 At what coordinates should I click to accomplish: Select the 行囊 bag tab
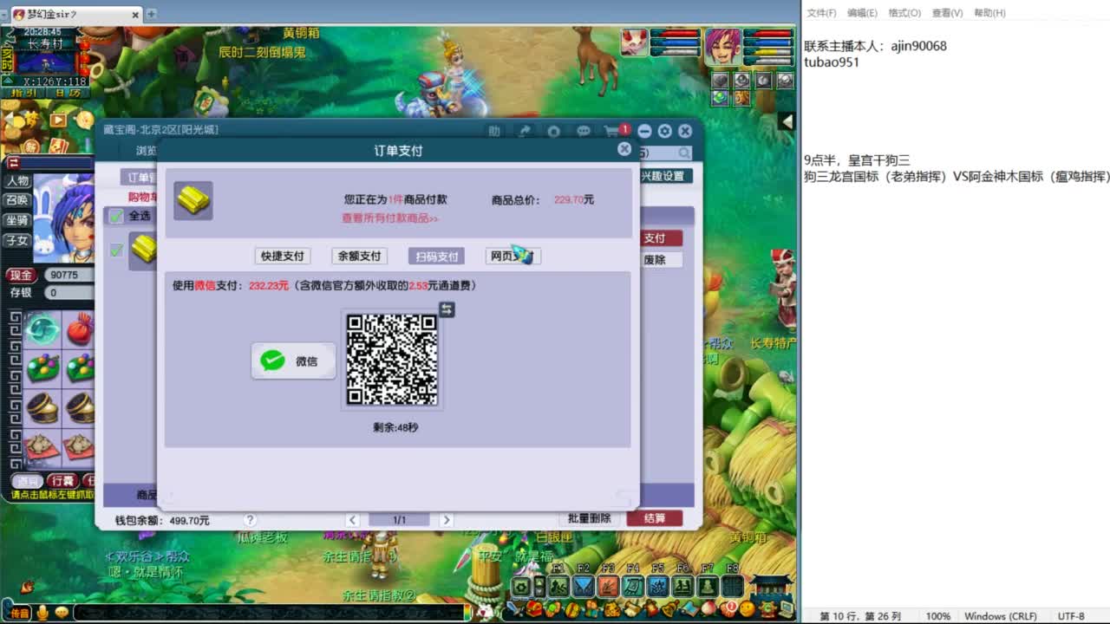(x=62, y=481)
